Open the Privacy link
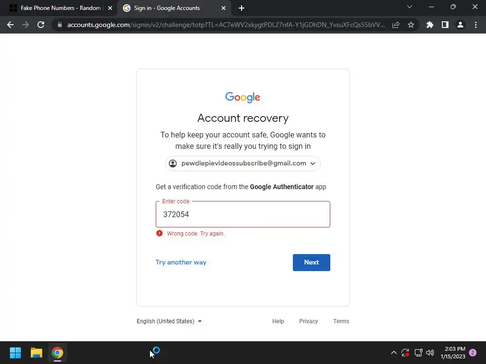Screen dimensions: 486x364 tap(308, 321)
